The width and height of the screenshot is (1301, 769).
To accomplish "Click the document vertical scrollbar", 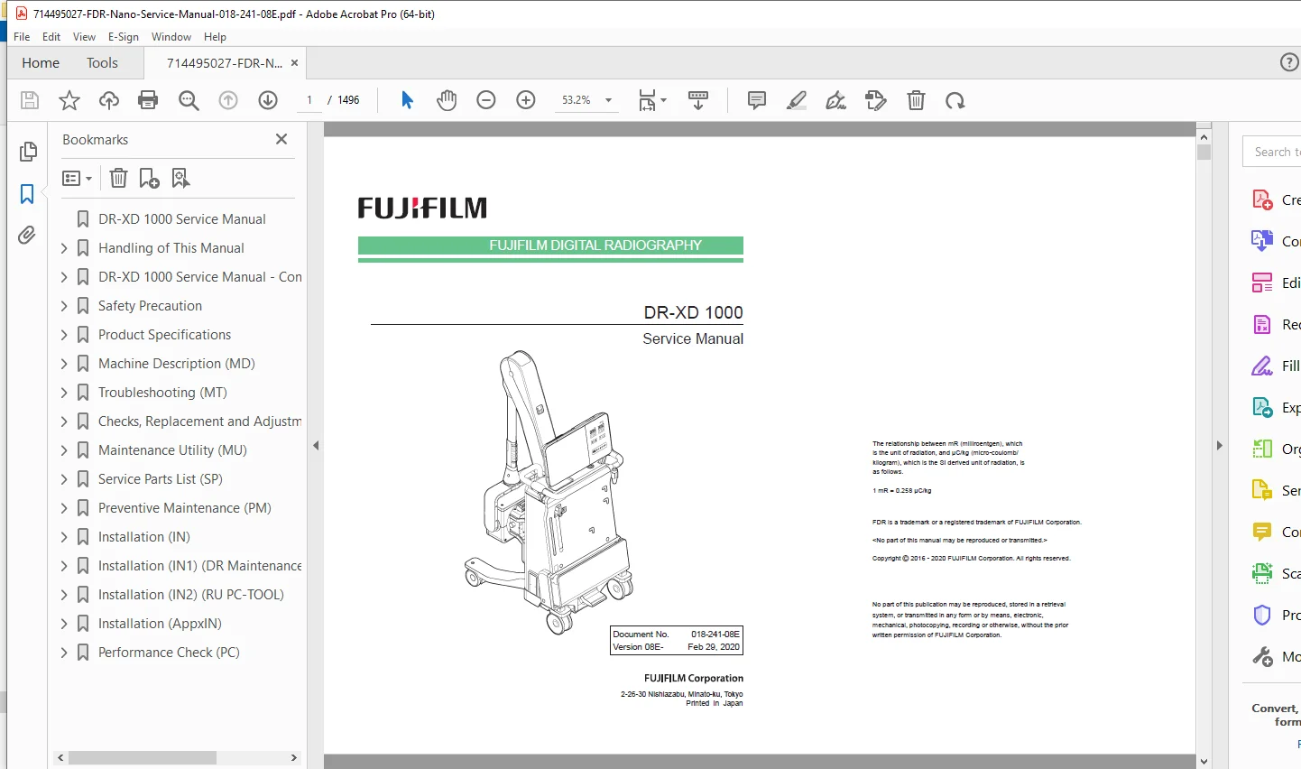I will click(x=1204, y=153).
